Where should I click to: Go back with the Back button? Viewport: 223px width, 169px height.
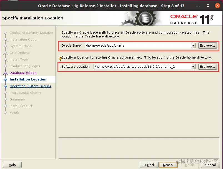[149, 165]
